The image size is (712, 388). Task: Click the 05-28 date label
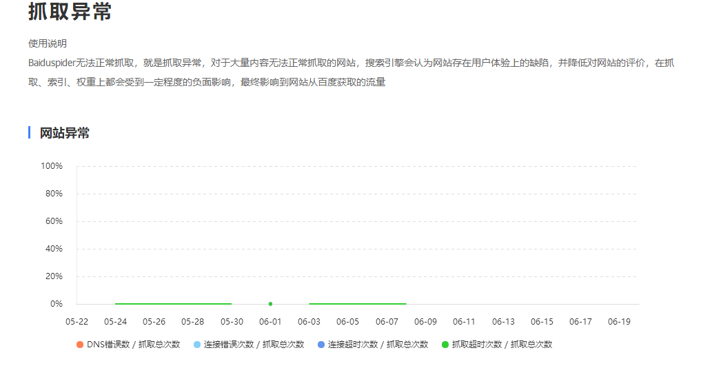point(192,322)
